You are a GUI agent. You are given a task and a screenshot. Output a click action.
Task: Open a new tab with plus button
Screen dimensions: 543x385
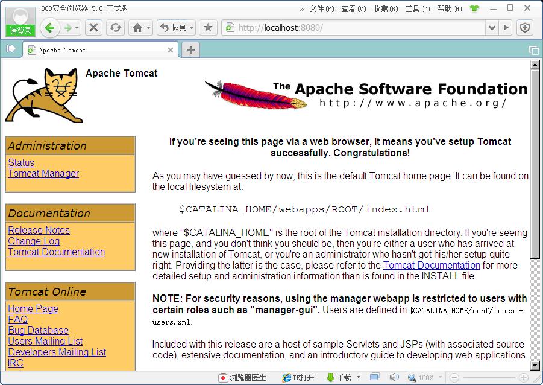(x=190, y=50)
